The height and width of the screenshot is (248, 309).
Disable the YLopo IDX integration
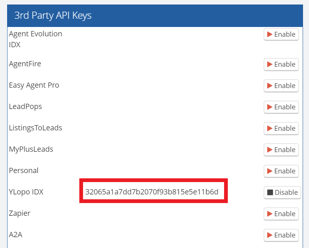click(x=282, y=193)
